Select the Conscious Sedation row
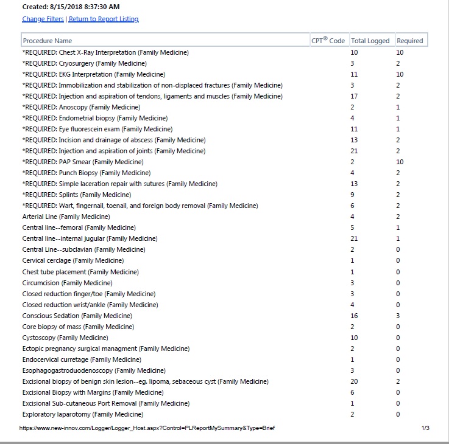 (x=77, y=316)
